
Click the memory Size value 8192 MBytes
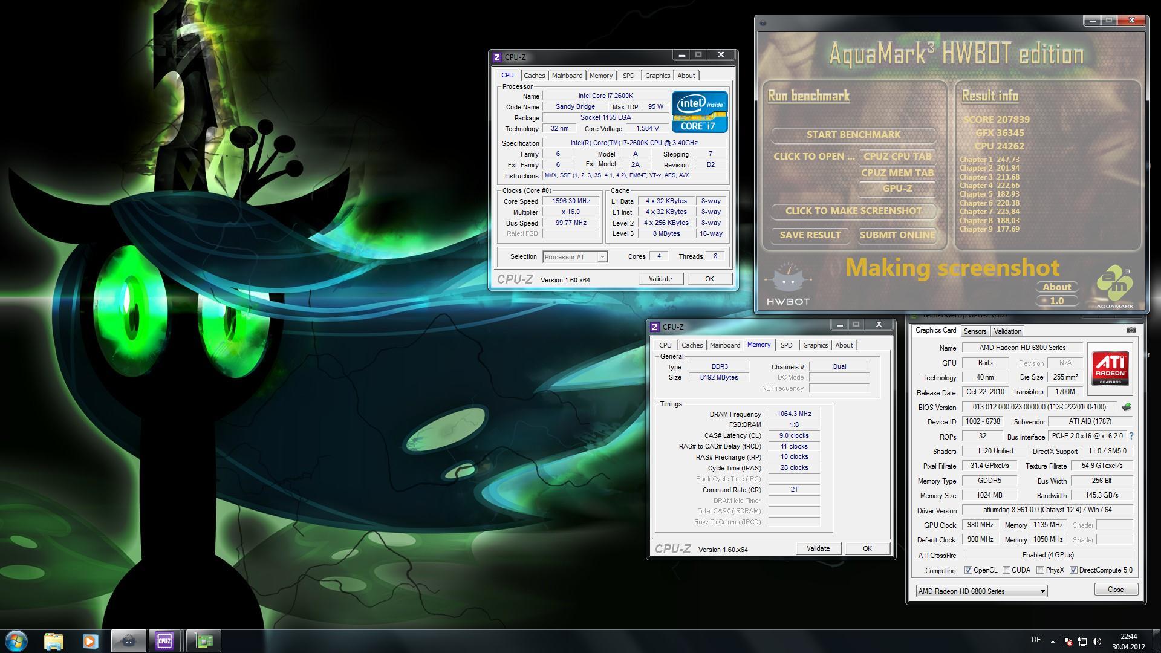719,377
